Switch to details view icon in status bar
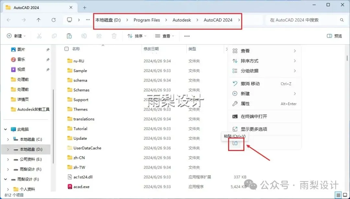The width and height of the screenshot is (350, 199). 338,195
